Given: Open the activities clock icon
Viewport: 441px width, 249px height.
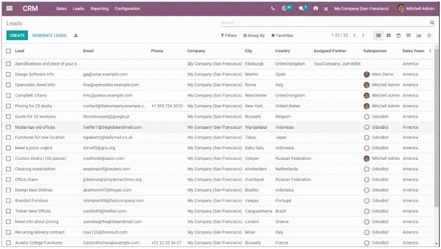Looking at the screenshot, I should pos(284,9).
